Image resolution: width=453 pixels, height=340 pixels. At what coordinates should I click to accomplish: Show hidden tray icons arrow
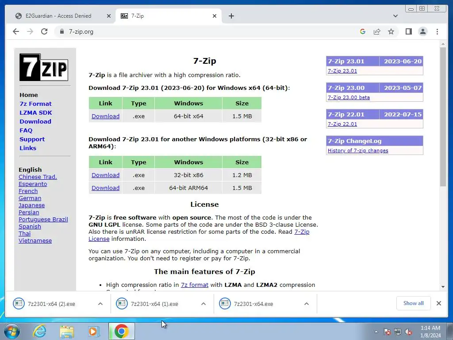pyautogui.click(x=376, y=332)
